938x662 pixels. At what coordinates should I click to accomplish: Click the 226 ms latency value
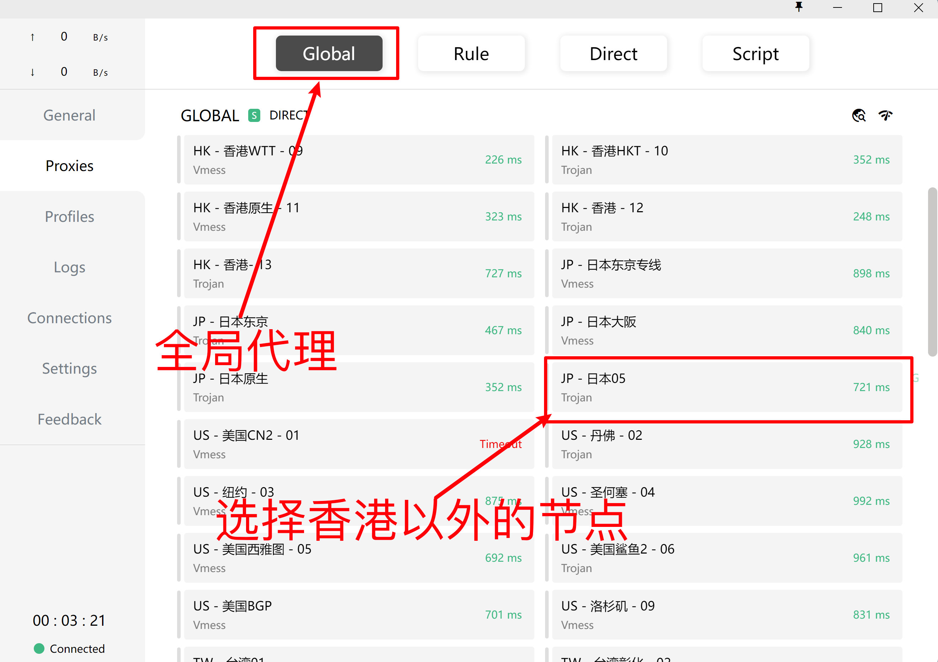coord(503,160)
